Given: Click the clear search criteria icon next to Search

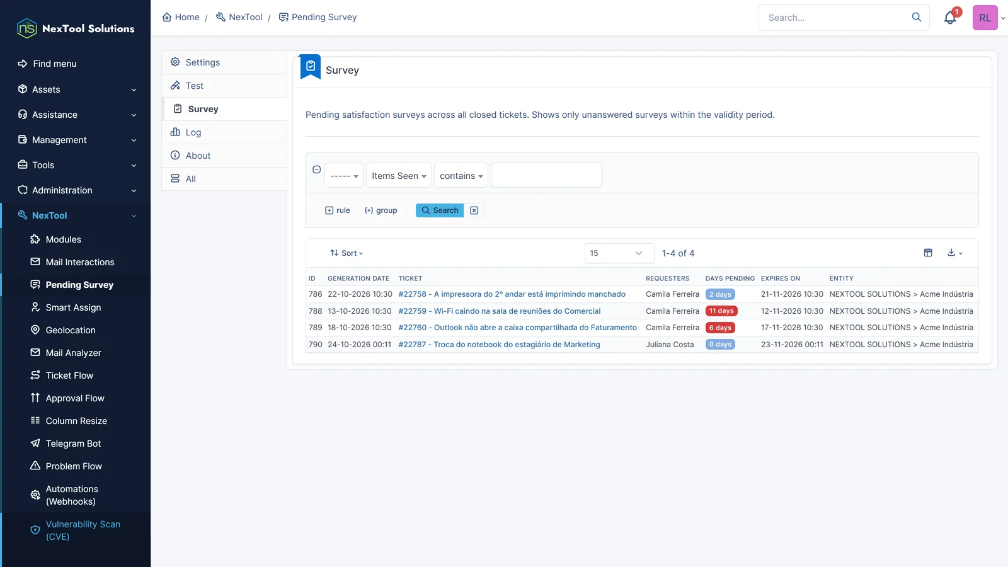Looking at the screenshot, I should point(474,210).
